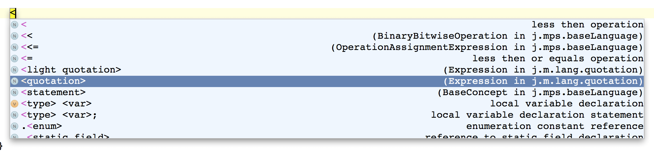Viewport: 654px width, 151px height.
Task: Click "local variable declaration statement" description
Action: [537, 115]
